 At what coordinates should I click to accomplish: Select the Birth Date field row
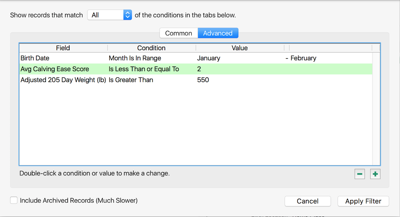pos(35,58)
